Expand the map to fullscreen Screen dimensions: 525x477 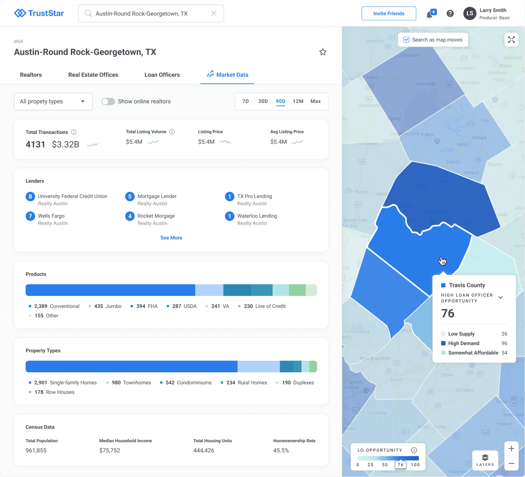(x=511, y=40)
